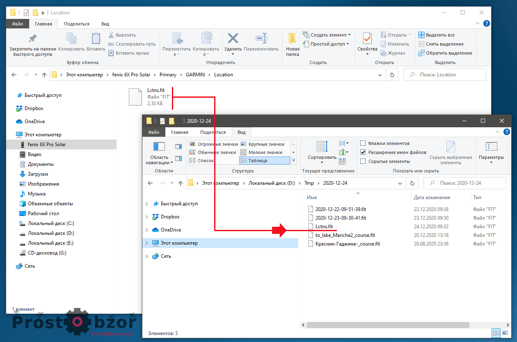Expand Quick access (Быстрый доступ) in front window
Image resolution: width=517 pixels, height=342 pixels.
(x=147, y=204)
